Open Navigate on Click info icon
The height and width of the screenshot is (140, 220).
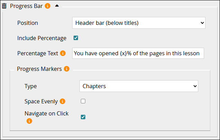29,121
